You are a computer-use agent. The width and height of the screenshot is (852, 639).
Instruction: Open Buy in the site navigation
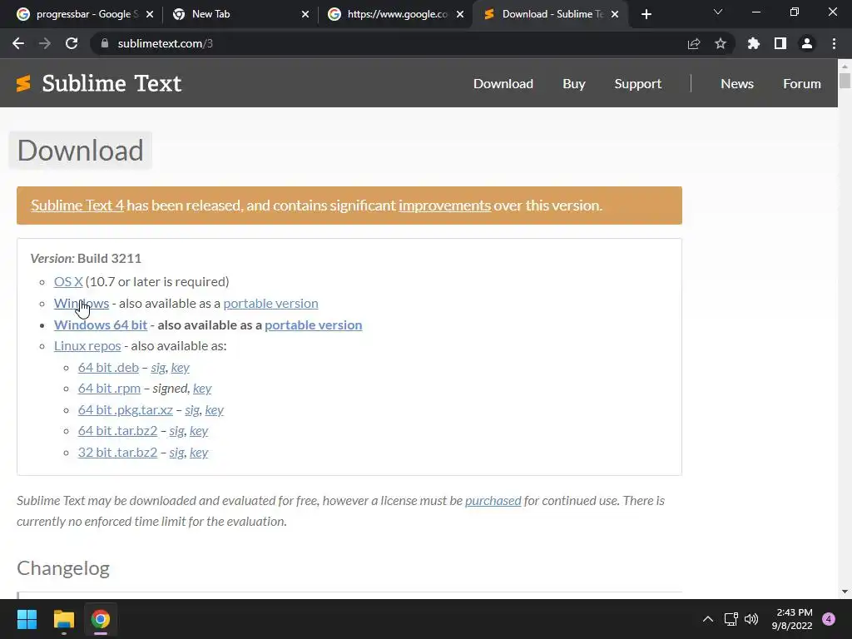point(574,84)
